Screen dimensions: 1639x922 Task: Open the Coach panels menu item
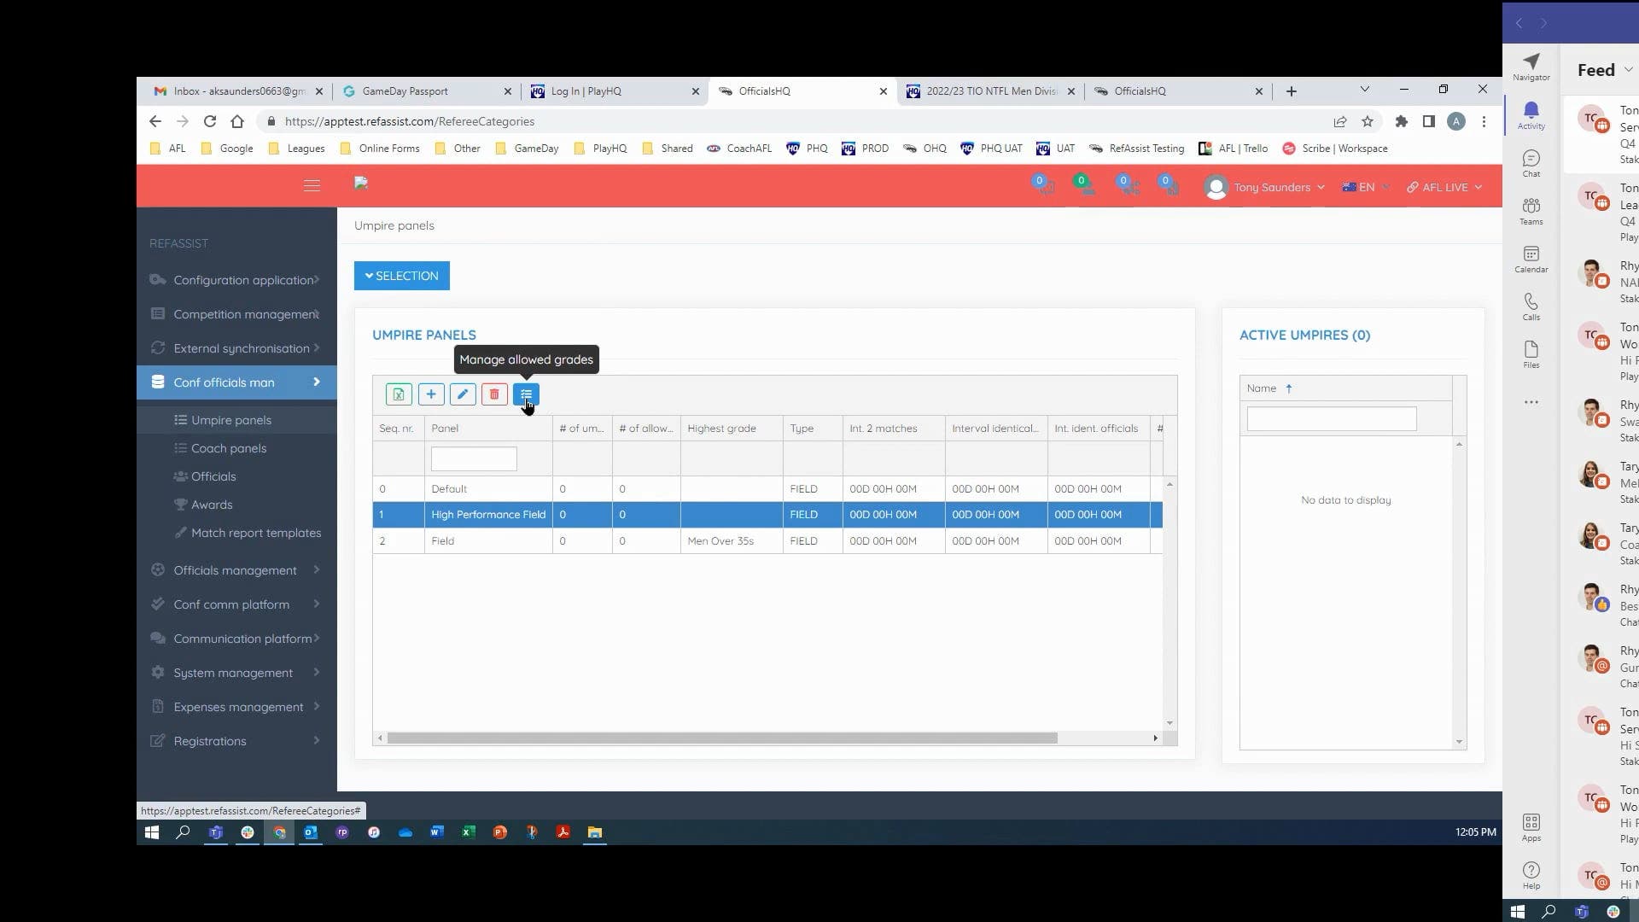(x=229, y=448)
